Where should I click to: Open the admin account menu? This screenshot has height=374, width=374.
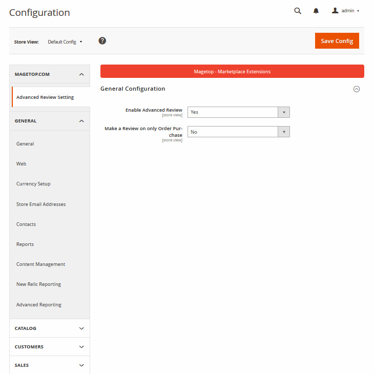pos(346,11)
